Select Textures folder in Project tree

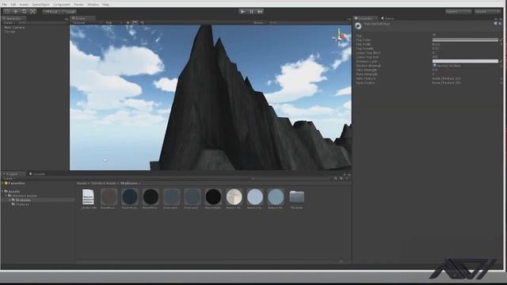coord(21,204)
